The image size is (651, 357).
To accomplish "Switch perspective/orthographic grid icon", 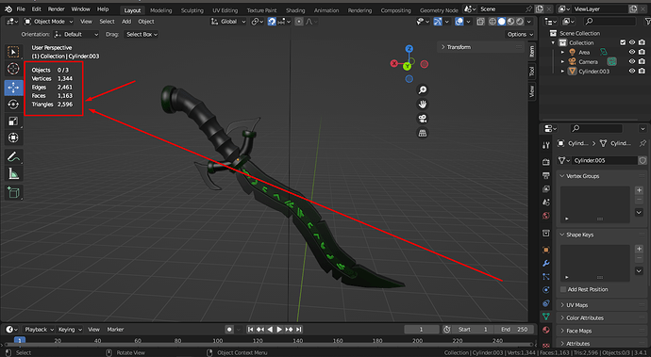I will point(423,133).
